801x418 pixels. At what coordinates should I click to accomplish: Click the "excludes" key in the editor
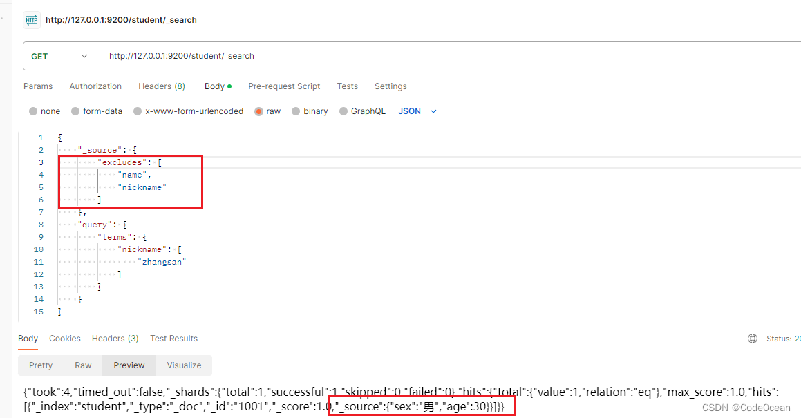122,162
